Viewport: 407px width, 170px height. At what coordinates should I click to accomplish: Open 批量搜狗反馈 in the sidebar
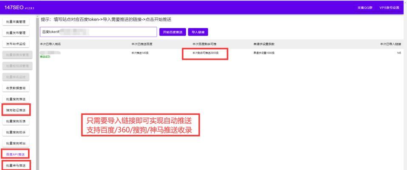tap(16, 121)
